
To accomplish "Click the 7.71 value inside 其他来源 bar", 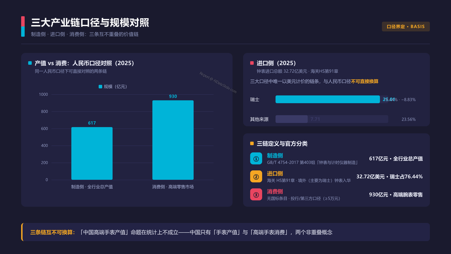I will coord(315,119).
